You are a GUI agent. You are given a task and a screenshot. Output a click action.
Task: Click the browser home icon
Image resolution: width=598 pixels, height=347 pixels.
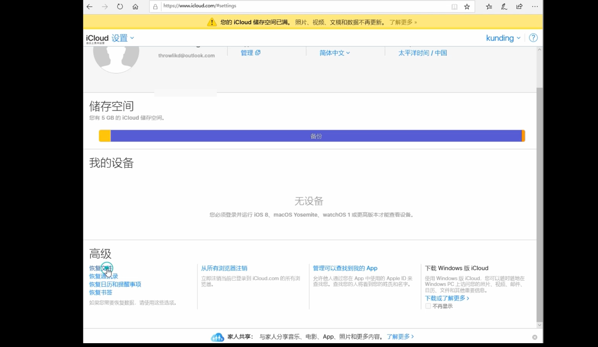tap(136, 6)
